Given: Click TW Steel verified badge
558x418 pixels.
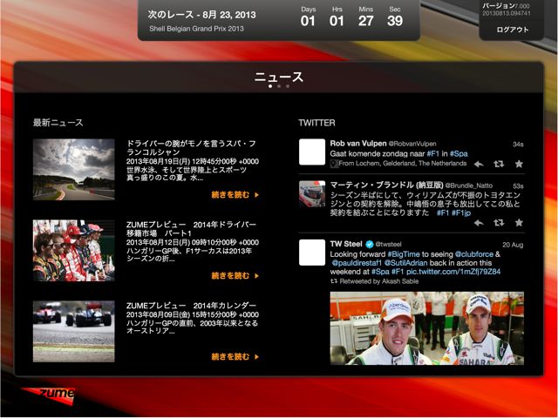Looking at the screenshot, I should (x=370, y=244).
